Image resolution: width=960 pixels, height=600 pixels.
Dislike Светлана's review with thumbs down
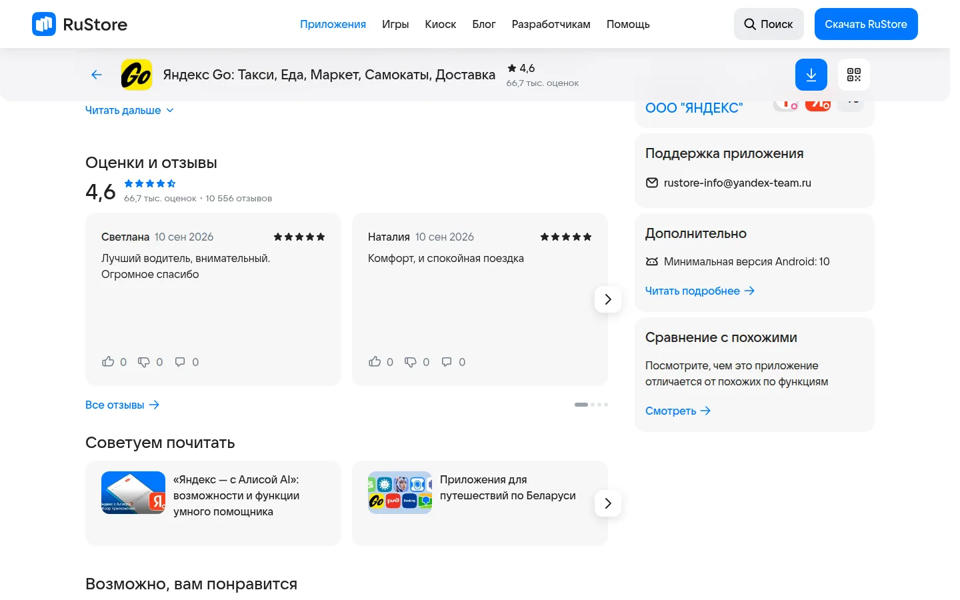coord(144,362)
